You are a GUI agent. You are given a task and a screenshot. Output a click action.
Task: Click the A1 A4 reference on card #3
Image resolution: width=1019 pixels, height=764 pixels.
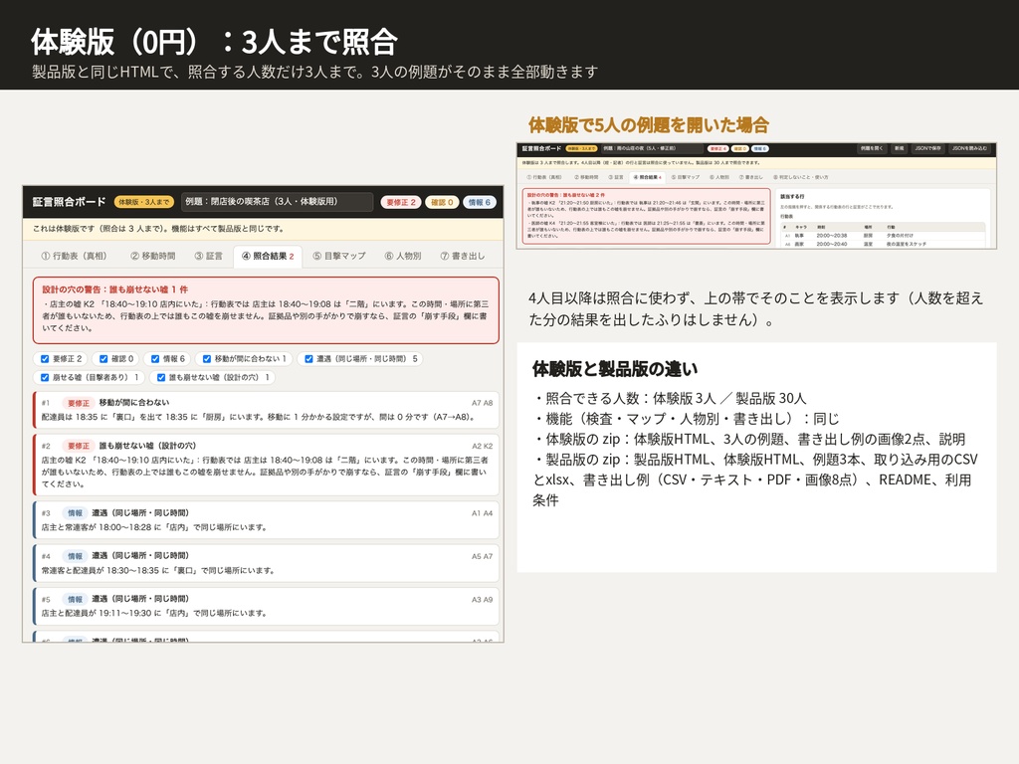483,513
